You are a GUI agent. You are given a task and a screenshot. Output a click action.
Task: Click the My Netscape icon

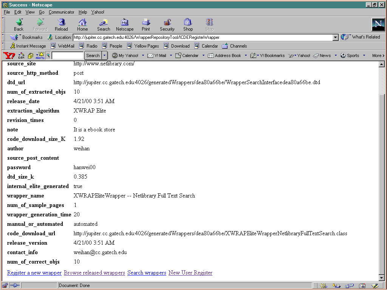coord(125,25)
